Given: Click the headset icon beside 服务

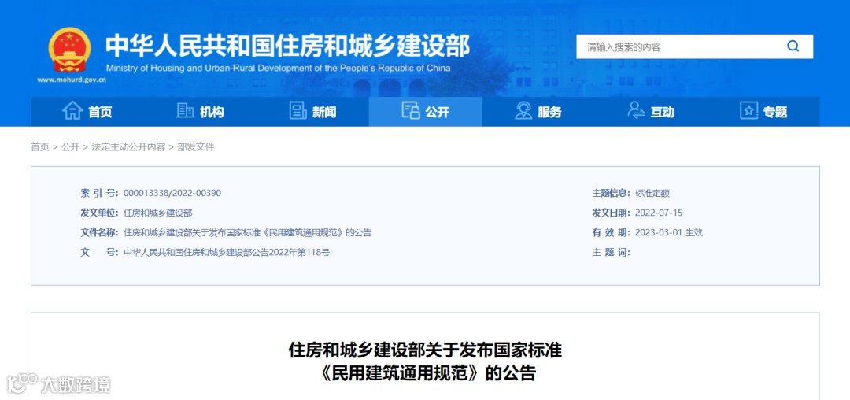Looking at the screenshot, I should coord(523,110).
